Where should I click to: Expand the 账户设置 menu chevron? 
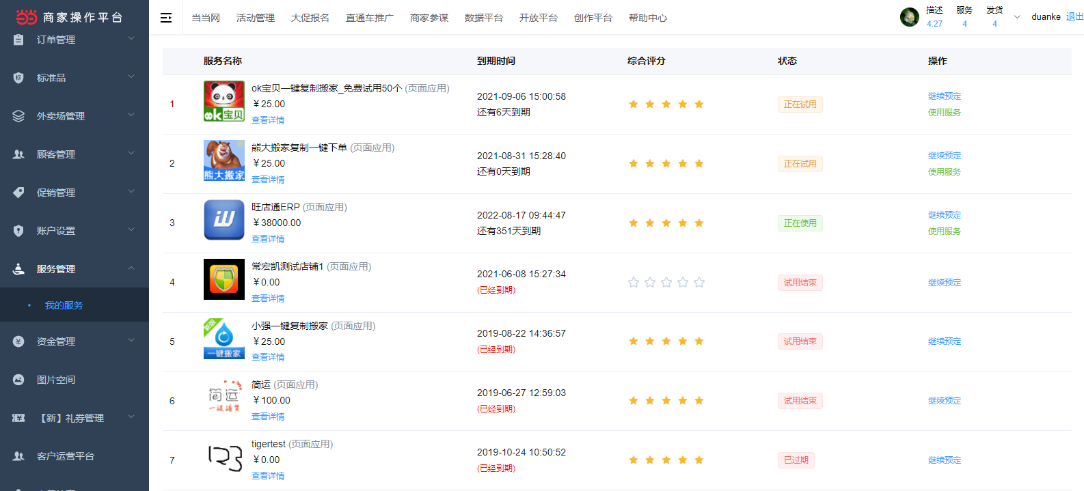tap(131, 229)
